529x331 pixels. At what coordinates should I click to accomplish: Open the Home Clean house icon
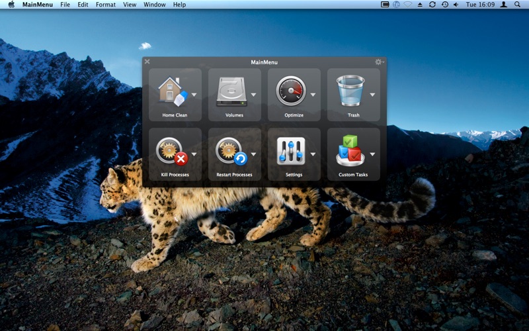coord(173,92)
